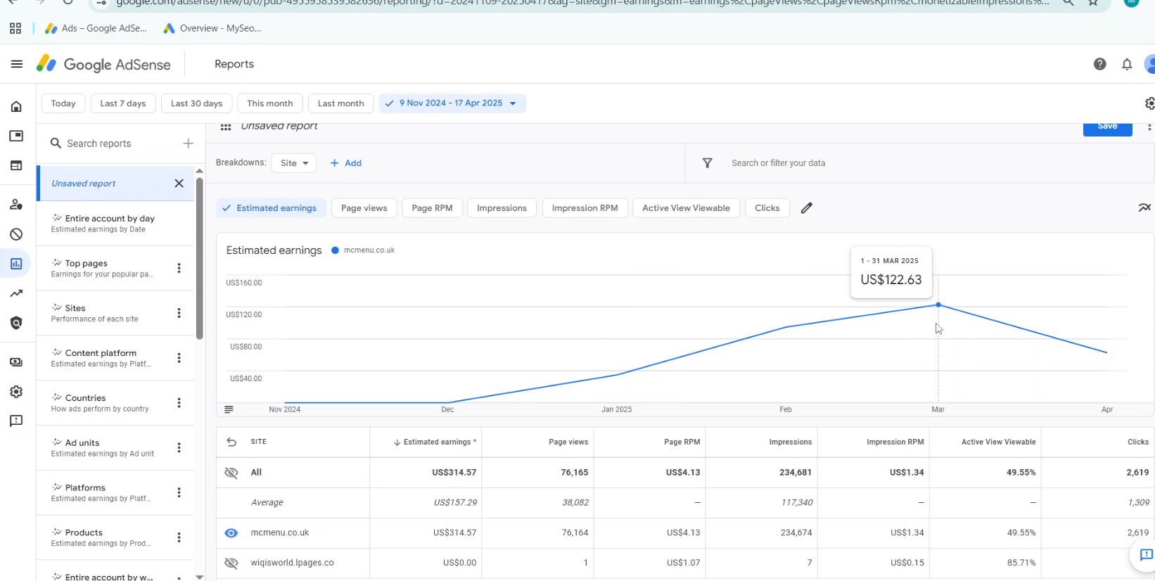Open Site breakdown dropdown

pyautogui.click(x=294, y=163)
